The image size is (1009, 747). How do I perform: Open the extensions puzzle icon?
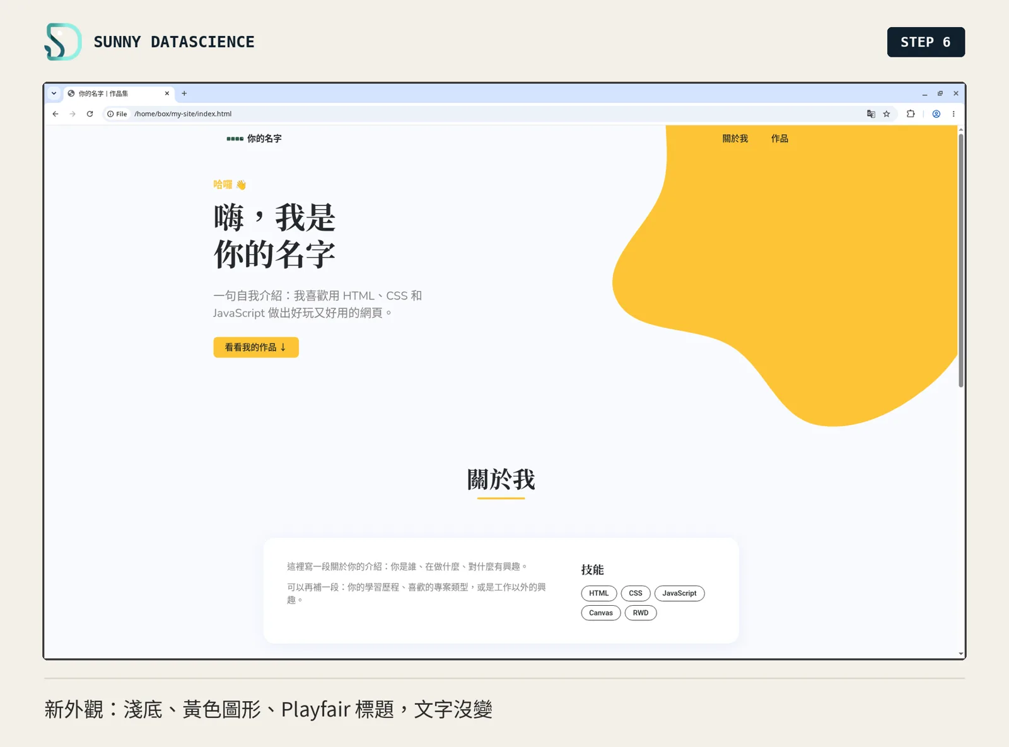point(911,114)
